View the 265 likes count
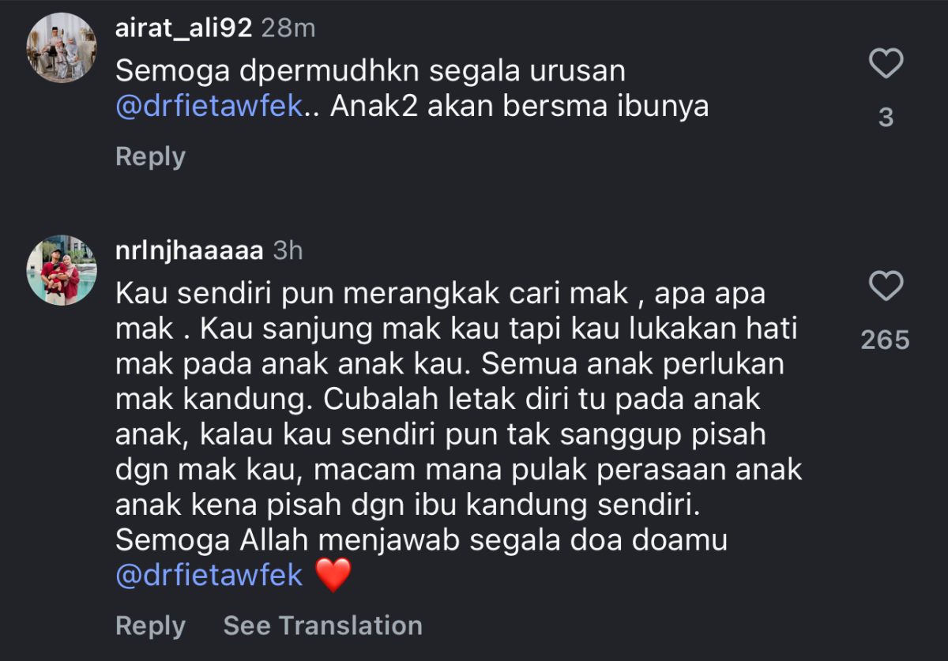948x661 pixels. coord(886,340)
